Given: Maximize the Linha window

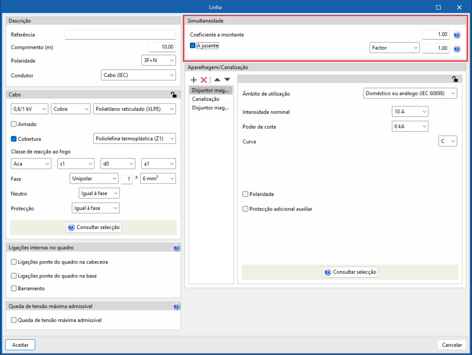Looking at the screenshot, I should click(438, 7).
